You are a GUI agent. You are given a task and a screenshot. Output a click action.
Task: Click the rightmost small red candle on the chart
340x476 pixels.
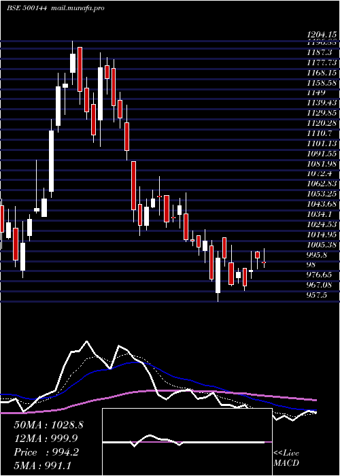point(264,262)
